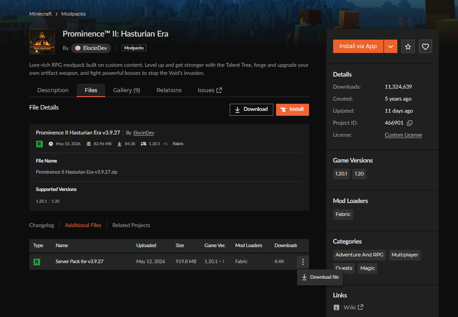Image resolution: width=458 pixels, height=317 pixels.
Task: Open the Gallery (9) tab
Action: point(127,90)
